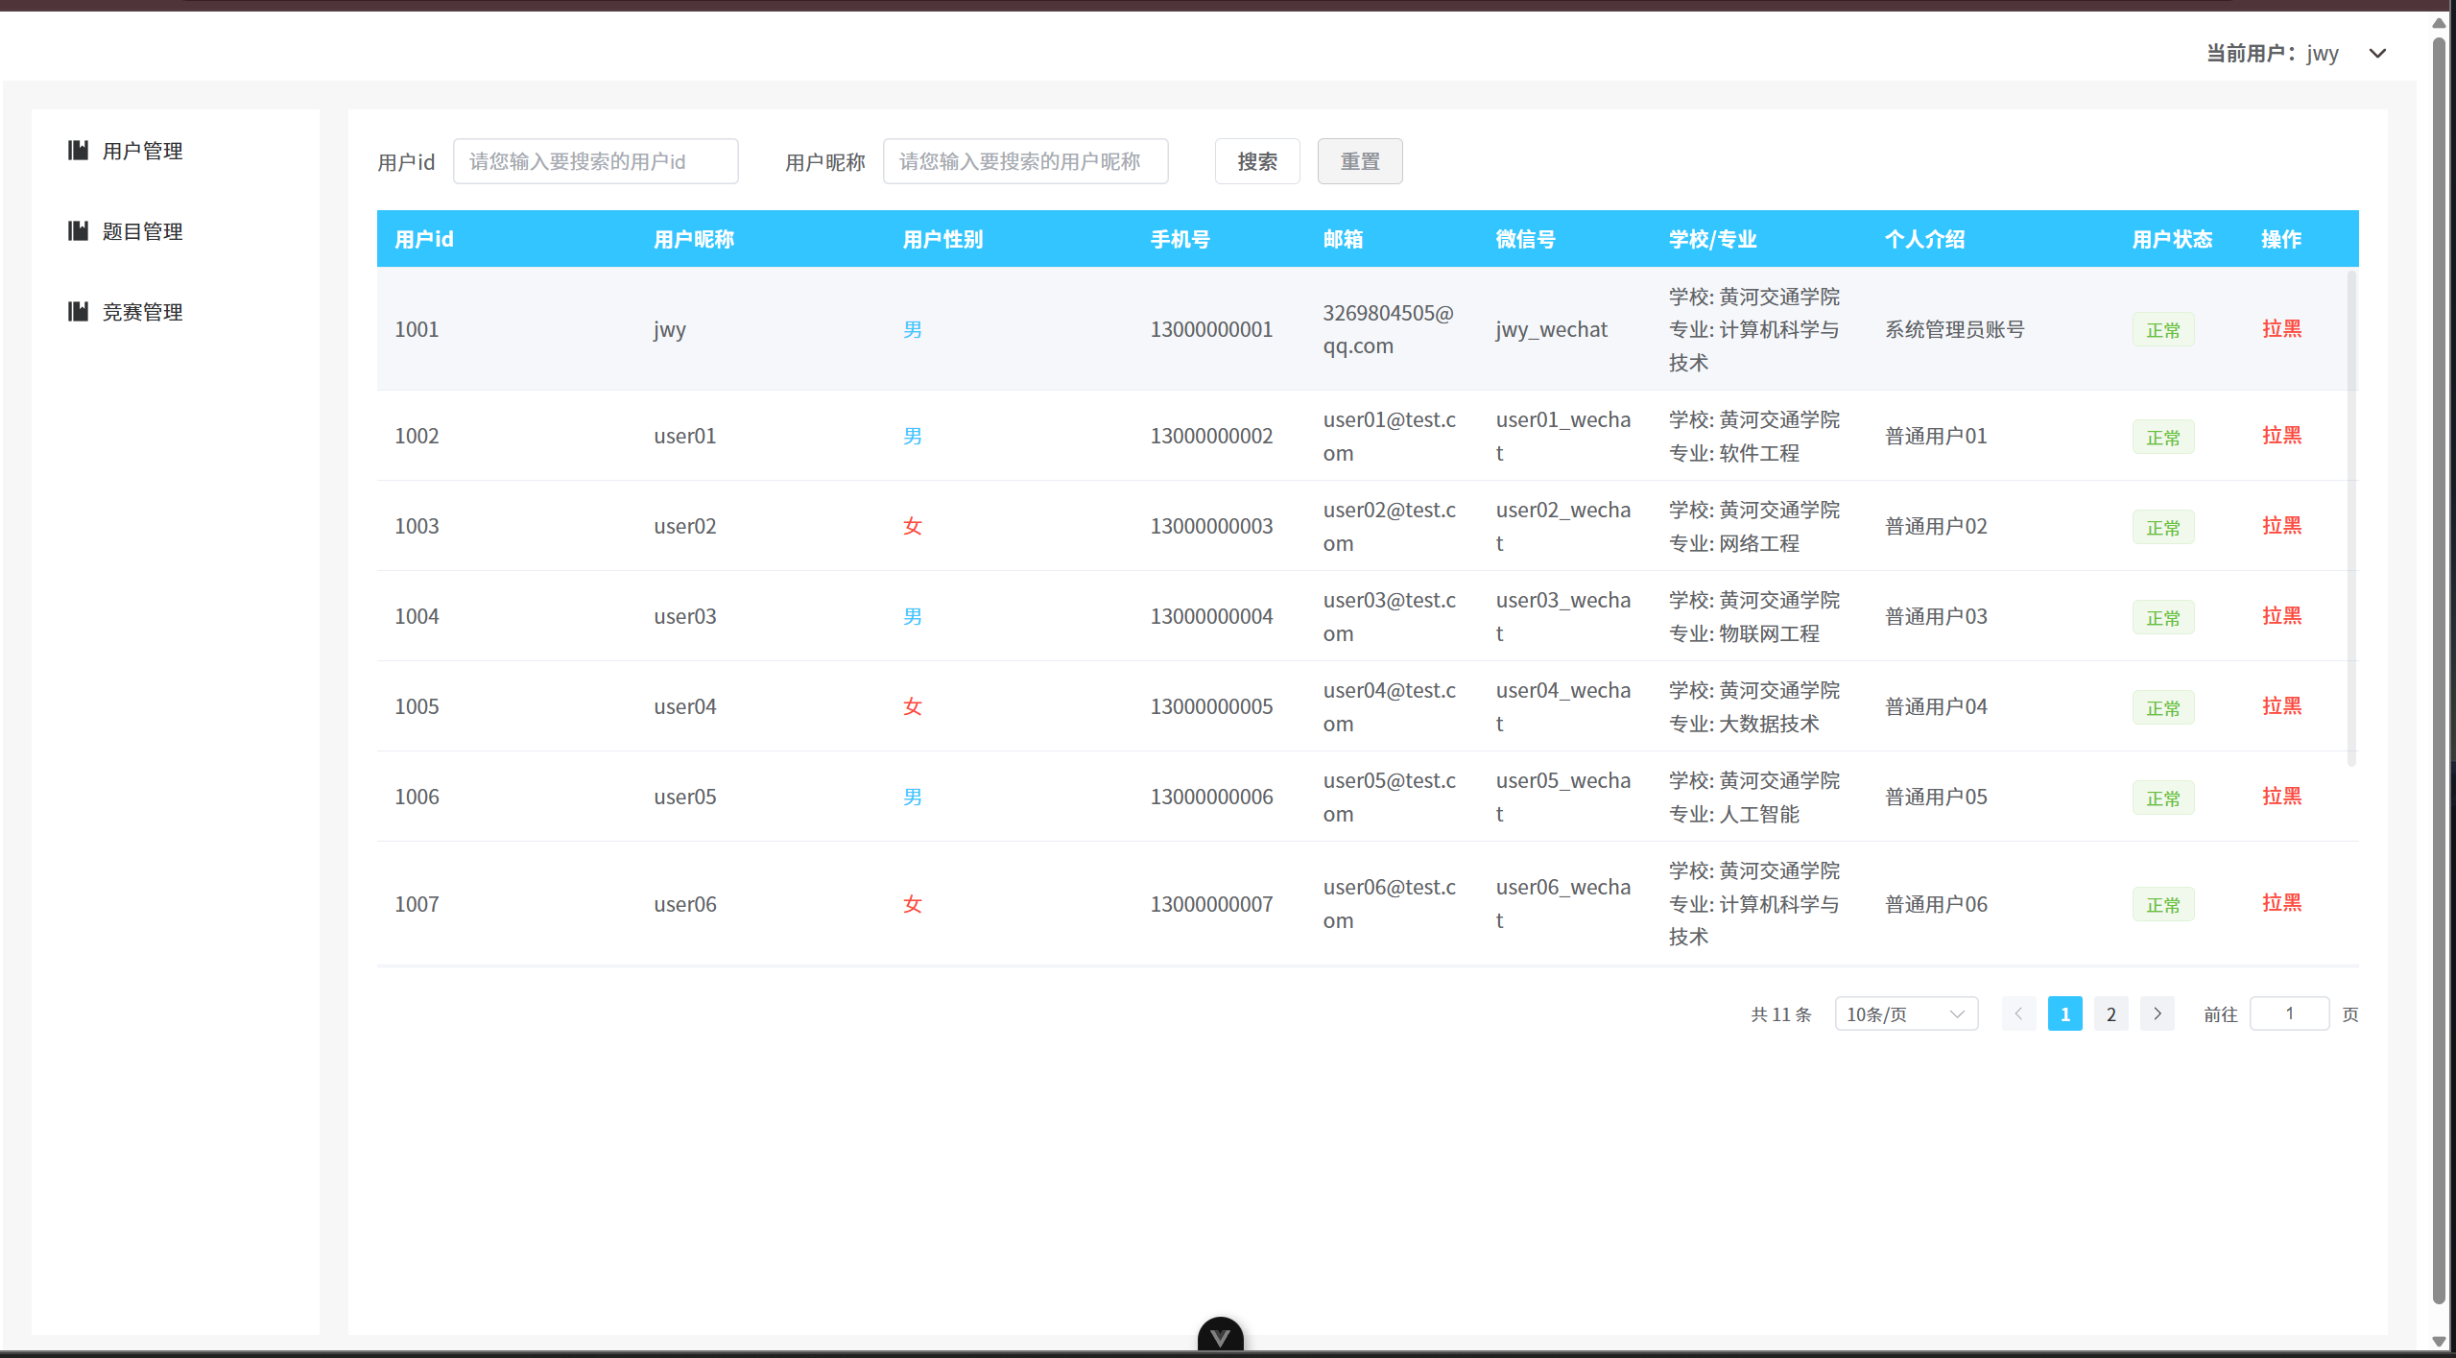Focus the 用户id search input
This screenshot has width=2456, height=1358.
click(595, 161)
